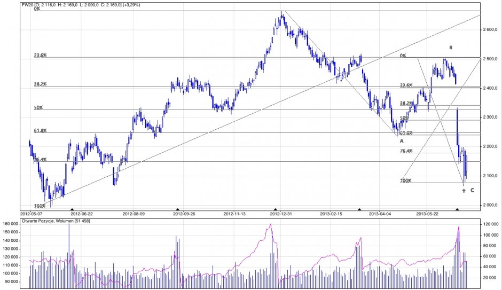Select the 38.2% Fibonacci label on the left edge

click(x=40, y=84)
